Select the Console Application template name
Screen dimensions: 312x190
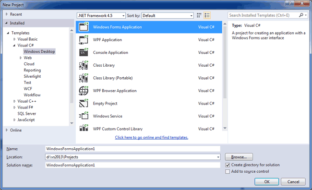coord(110,52)
